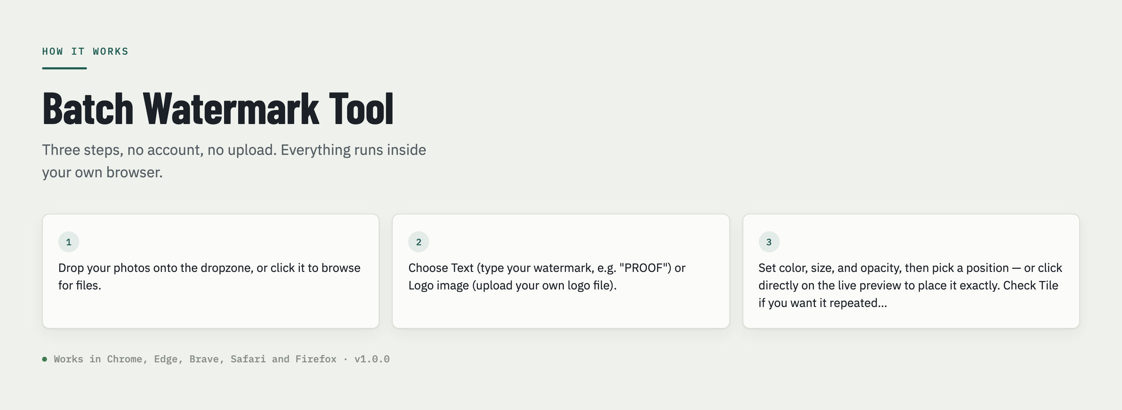Image resolution: width=1122 pixels, height=410 pixels.
Task: Click the 'Drop your photos onto the dropzone' text
Action: tap(155, 268)
